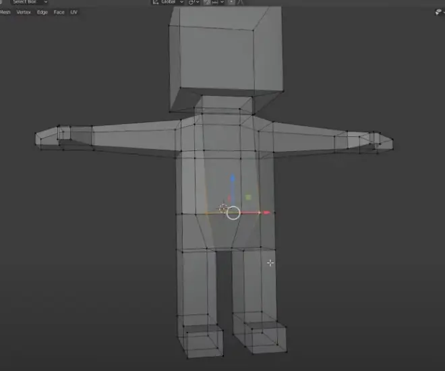The image size is (445, 371).
Task: Open the Select Box tool dropdown
Action: [x=29, y=2]
